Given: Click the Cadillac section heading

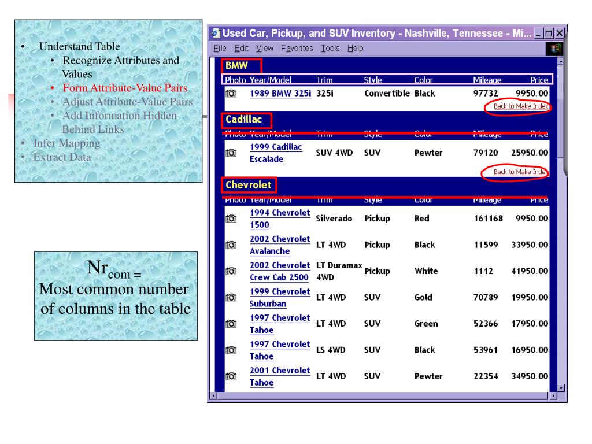Looking at the screenshot, I should click(x=243, y=119).
